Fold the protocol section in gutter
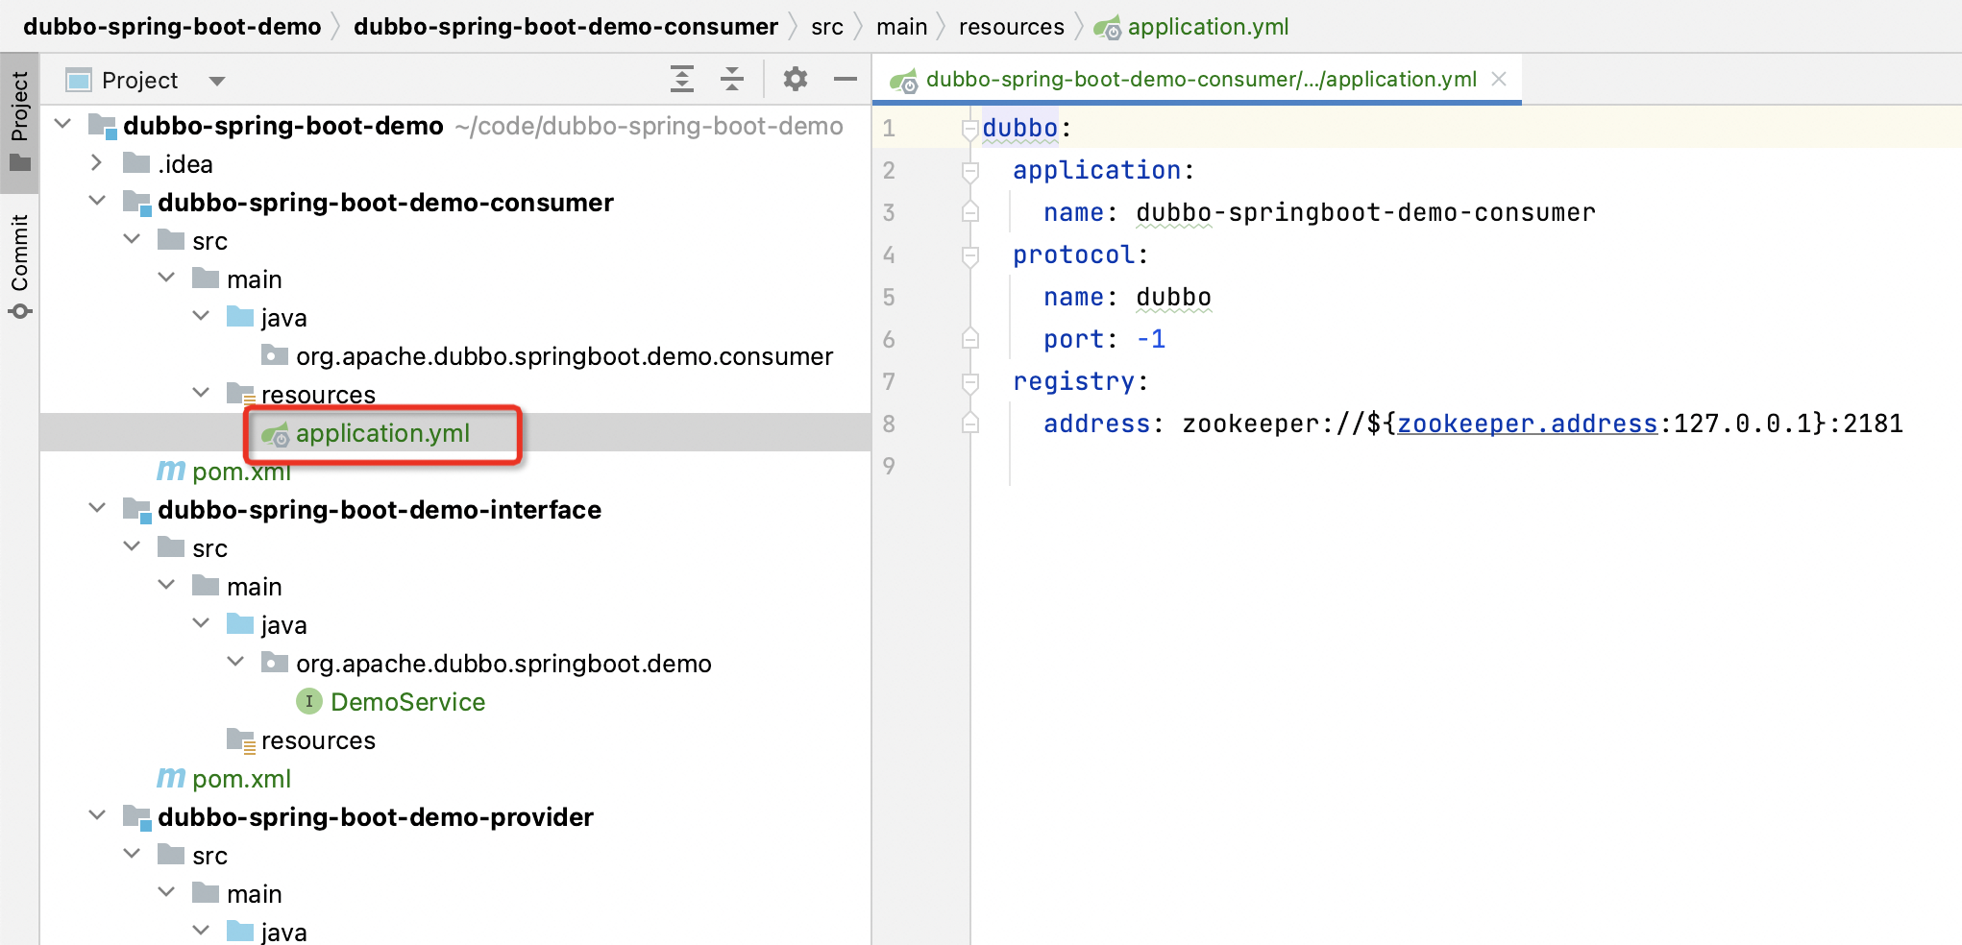This screenshot has height=945, width=1962. pos(969,255)
